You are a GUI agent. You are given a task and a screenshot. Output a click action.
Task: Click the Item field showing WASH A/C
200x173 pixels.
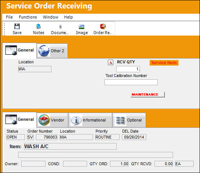70,146
